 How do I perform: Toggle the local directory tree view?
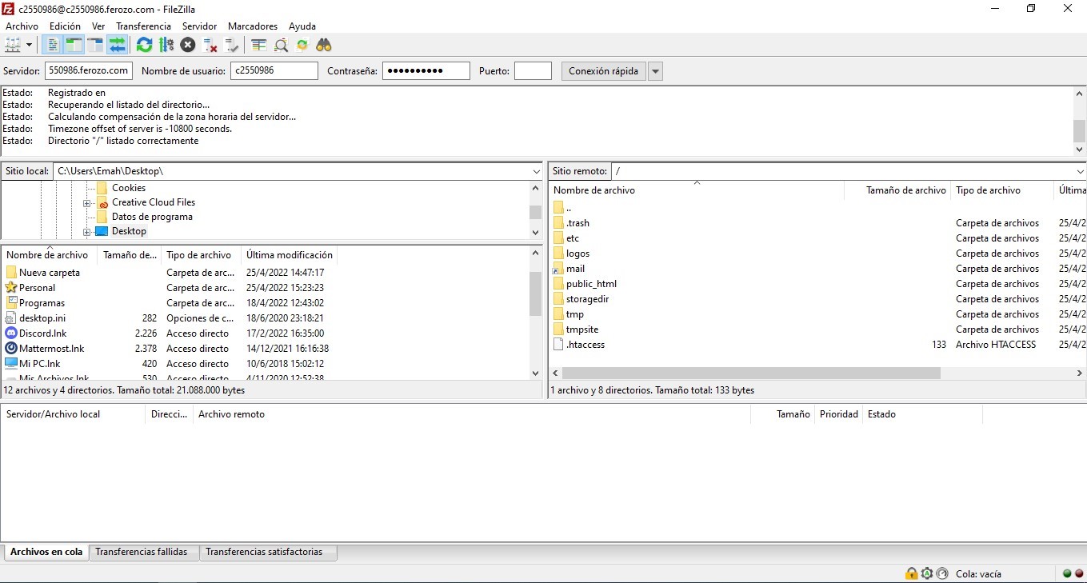click(74, 45)
